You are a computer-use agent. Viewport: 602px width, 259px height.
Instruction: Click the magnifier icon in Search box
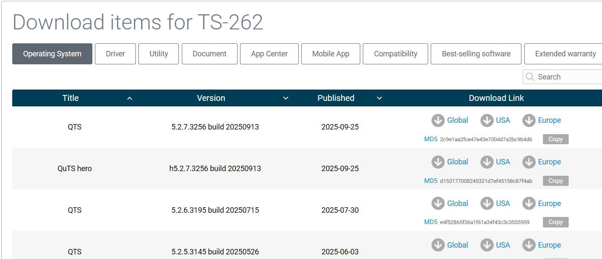pyautogui.click(x=530, y=77)
